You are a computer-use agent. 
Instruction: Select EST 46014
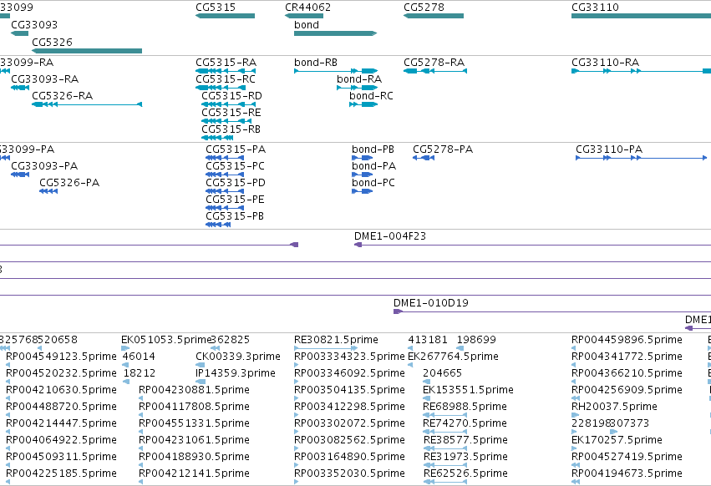(x=139, y=357)
